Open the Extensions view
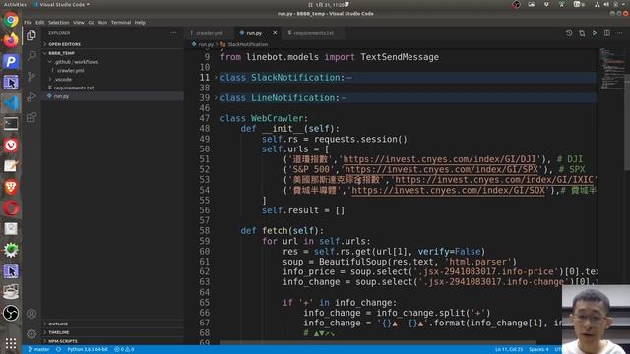This screenshot has width=630, height=354. click(x=31, y=117)
